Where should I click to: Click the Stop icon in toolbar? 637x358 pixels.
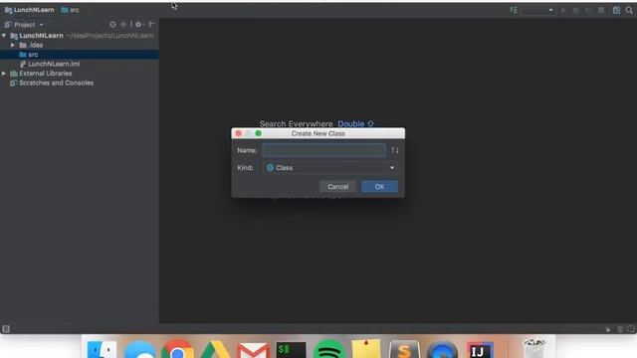[x=601, y=10]
